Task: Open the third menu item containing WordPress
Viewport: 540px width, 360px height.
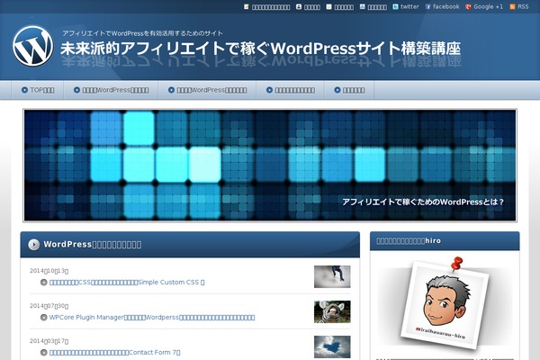Action: (x=207, y=90)
